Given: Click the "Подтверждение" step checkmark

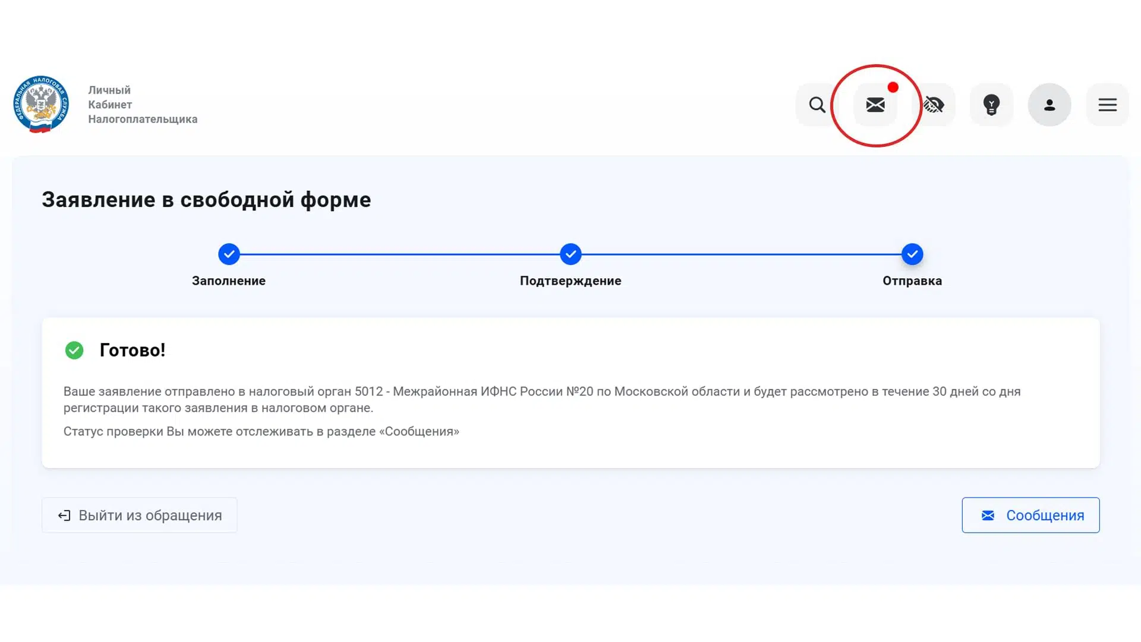Looking at the screenshot, I should [570, 254].
